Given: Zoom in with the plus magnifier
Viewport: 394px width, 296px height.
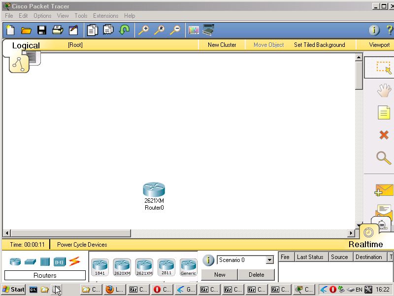Looking at the screenshot, I should tap(144, 30).
